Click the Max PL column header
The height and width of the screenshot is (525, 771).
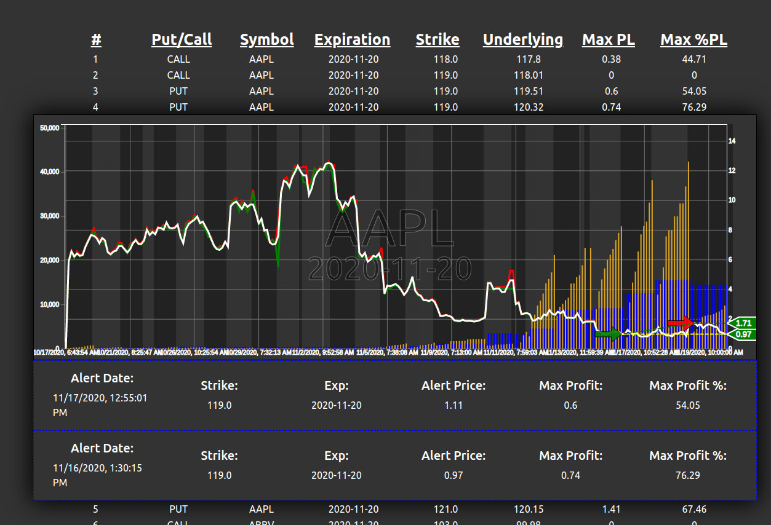(x=609, y=40)
